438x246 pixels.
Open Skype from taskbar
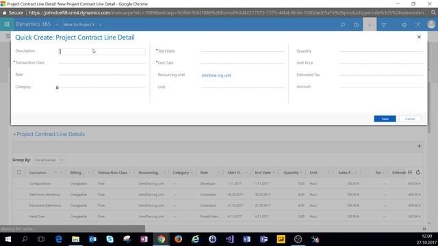click(x=109, y=239)
